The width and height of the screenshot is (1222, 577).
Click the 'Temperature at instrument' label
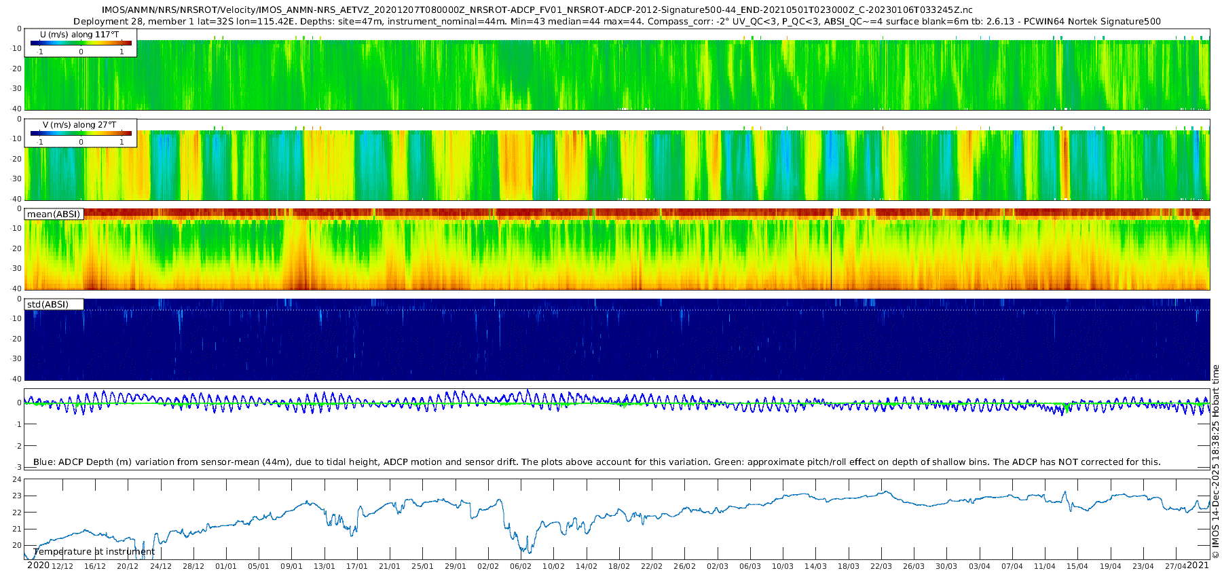tap(94, 551)
